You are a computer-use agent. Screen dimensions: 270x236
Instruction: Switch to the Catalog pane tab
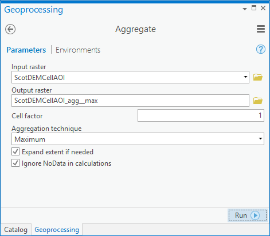point(16,230)
